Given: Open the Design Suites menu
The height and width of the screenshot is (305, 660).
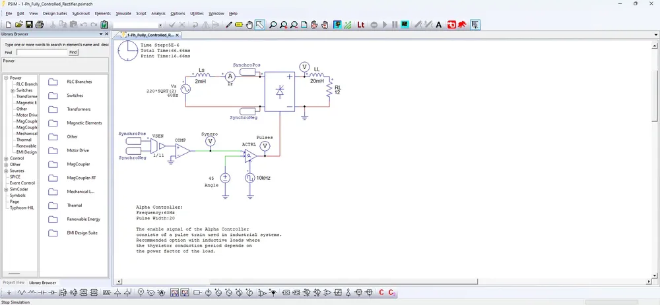Looking at the screenshot, I should click(55, 13).
